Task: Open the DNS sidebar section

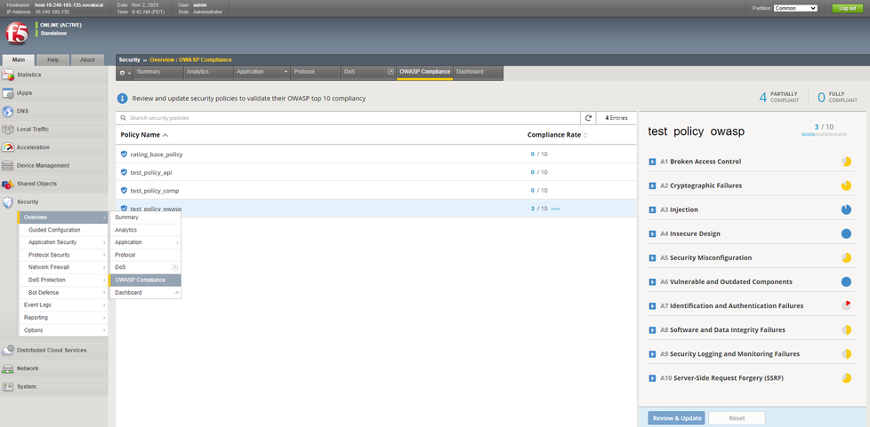Action: [54, 111]
